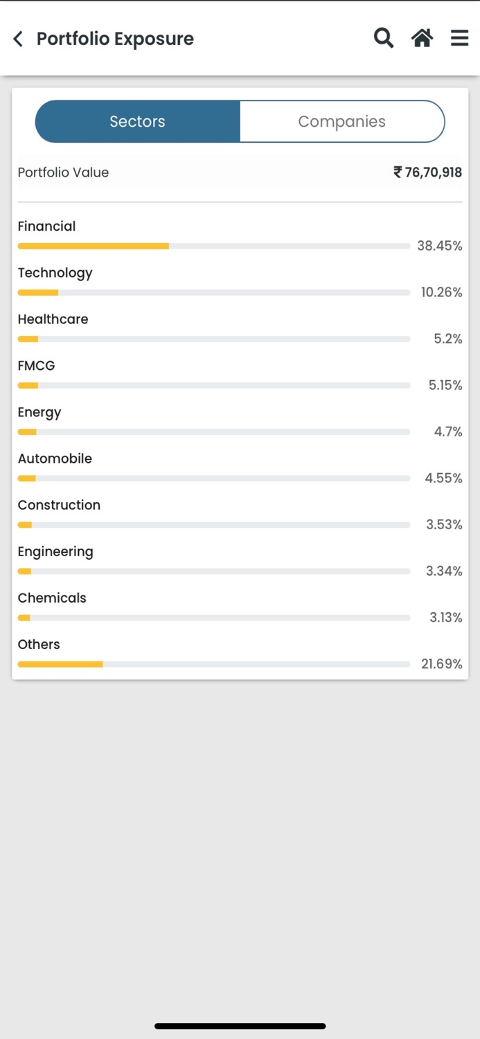Open the Automobile sector entry
The width and height of the screenshot is (480, 1039).
click(55, 459)
